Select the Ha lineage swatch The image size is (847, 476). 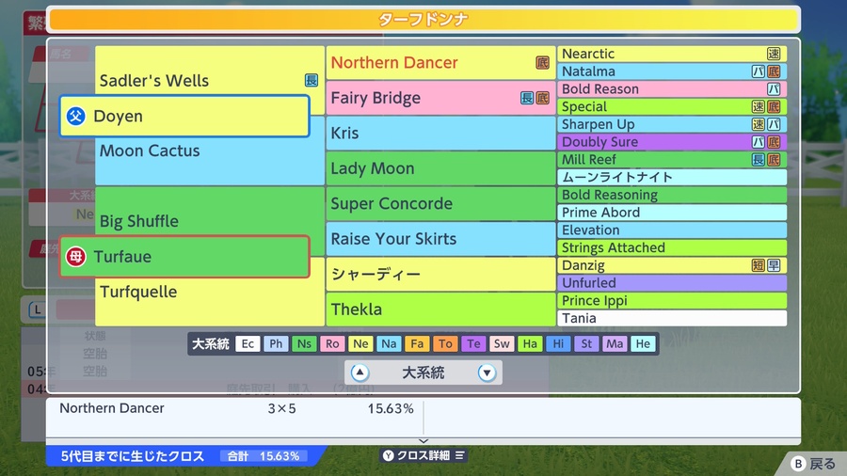coord(530,343)
